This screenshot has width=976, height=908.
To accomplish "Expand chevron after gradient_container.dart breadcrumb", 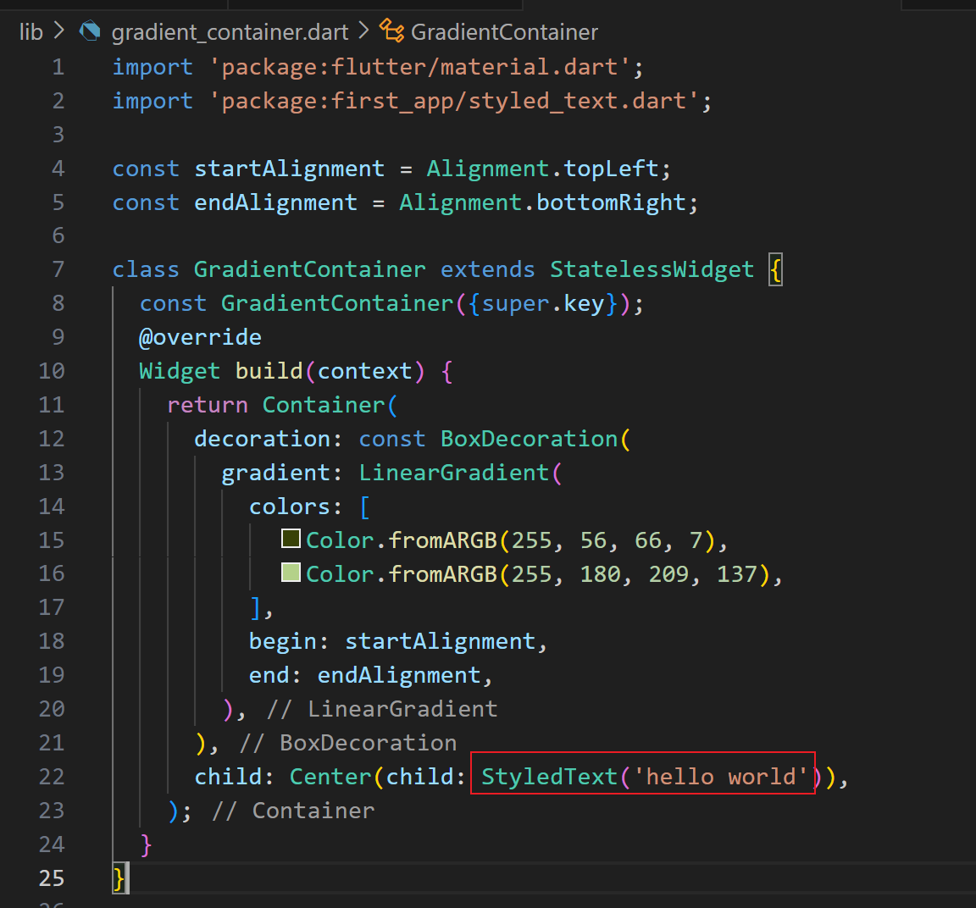I will [x=364, y=30].
